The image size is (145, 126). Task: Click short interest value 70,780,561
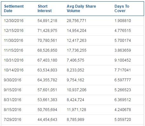coord(47,41)
